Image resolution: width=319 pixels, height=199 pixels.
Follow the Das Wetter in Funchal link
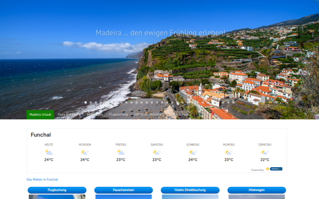point(43,179)
